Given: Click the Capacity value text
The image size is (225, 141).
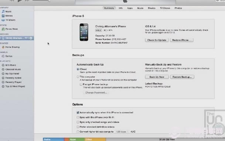Looking at the screenshot, I should [110, 36].
